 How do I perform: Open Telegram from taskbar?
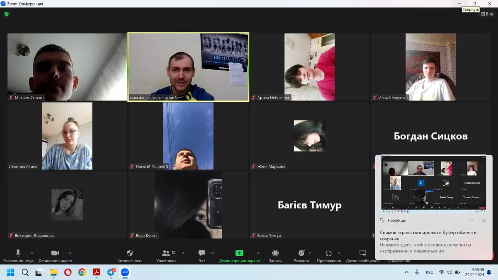pos(111,272)
